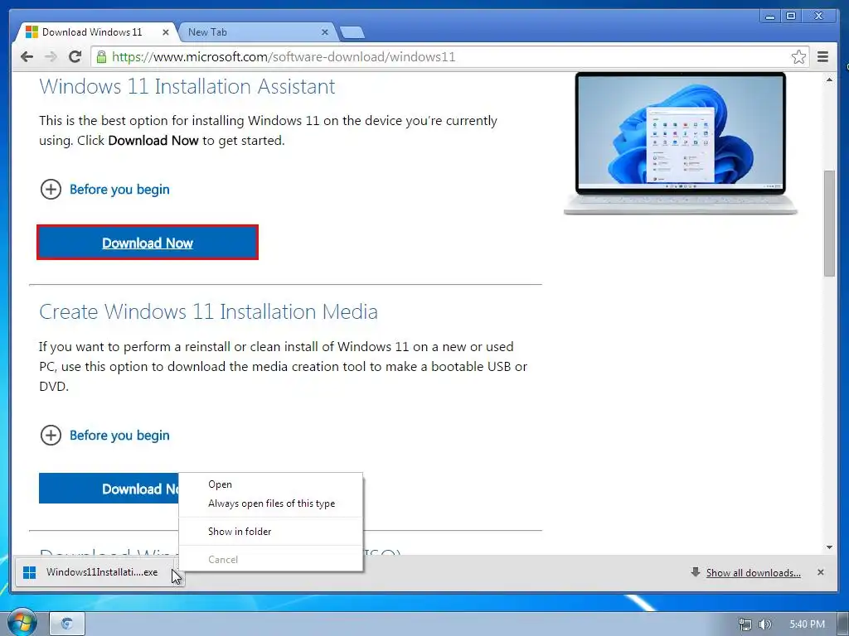Screen dimensions: 849x636
Task: Click the page scrollbar up arrow
Action: pyautogui.click(x=829, y=79)
